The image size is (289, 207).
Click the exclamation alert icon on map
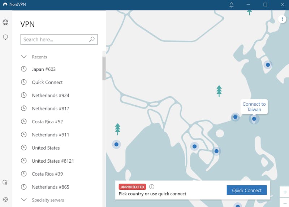282,19
